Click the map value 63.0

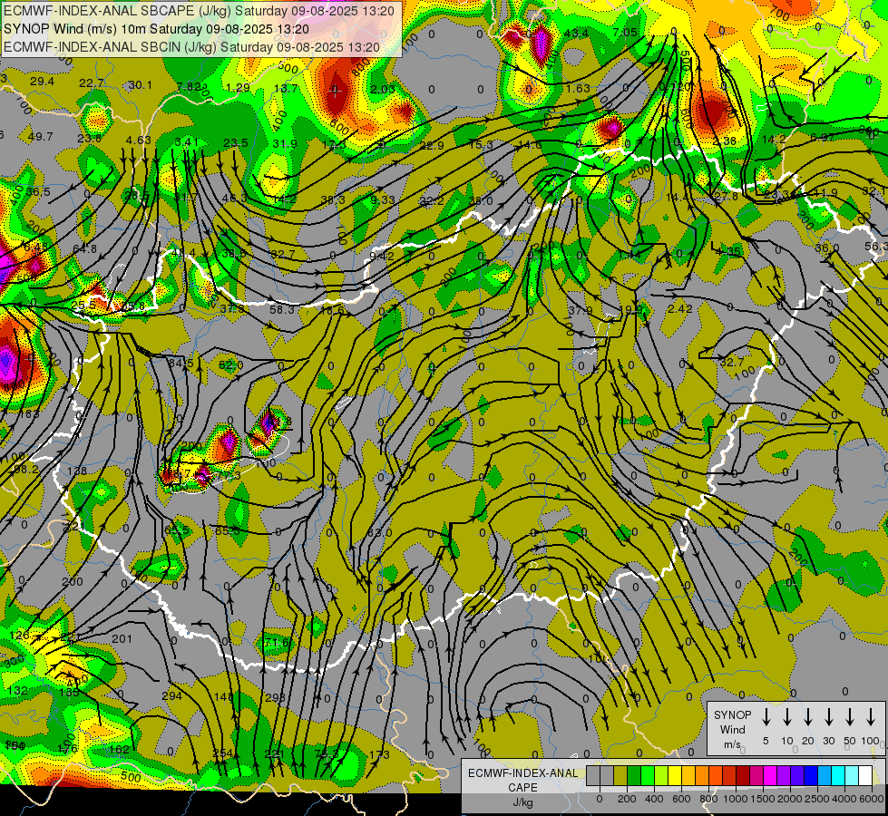click(379, 532)
